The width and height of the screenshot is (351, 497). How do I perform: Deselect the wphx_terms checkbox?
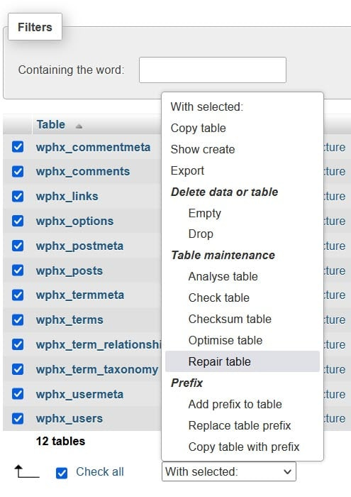(18, 319)
